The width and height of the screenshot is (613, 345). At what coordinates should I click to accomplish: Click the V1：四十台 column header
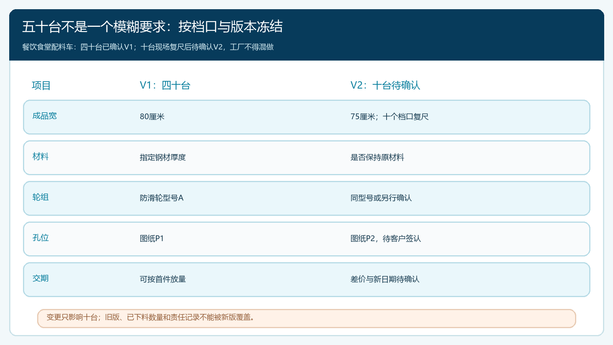[x=165, y=85]
